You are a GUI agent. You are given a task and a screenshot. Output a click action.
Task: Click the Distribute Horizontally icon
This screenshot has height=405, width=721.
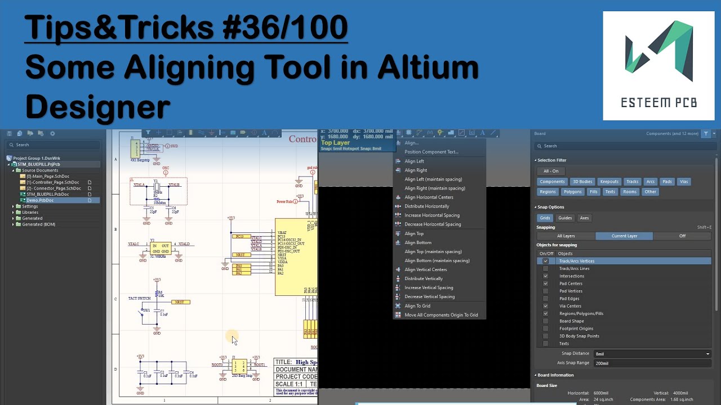tap(399, 206)
